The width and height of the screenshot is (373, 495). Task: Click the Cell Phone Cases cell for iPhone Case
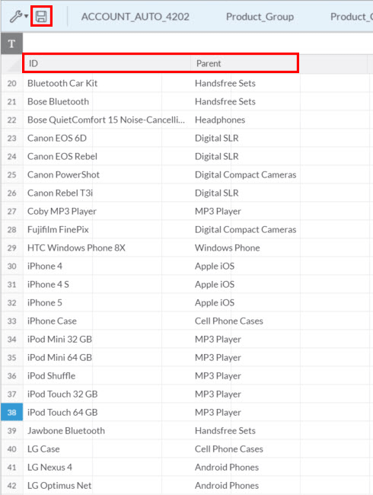click(246, 321)
